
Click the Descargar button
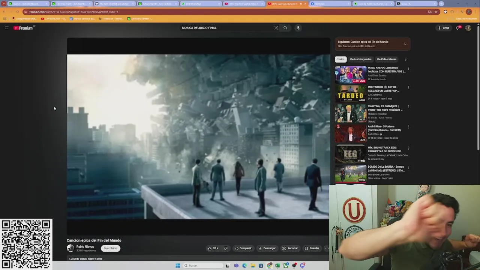tap(267, 248)
